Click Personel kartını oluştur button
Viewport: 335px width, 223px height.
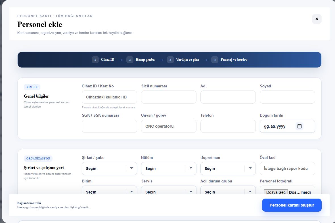292,205
